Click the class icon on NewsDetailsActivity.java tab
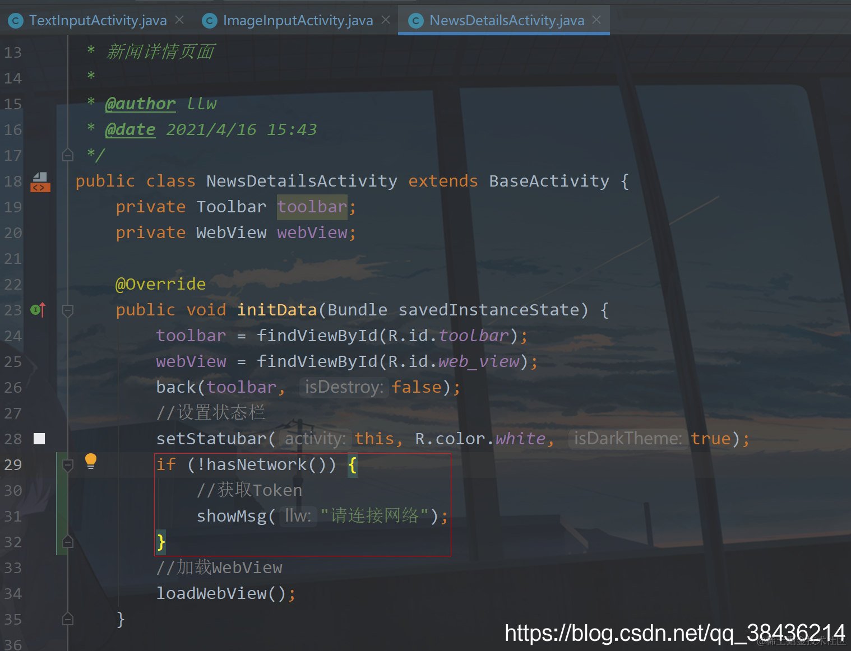 (x=415, y=21)
